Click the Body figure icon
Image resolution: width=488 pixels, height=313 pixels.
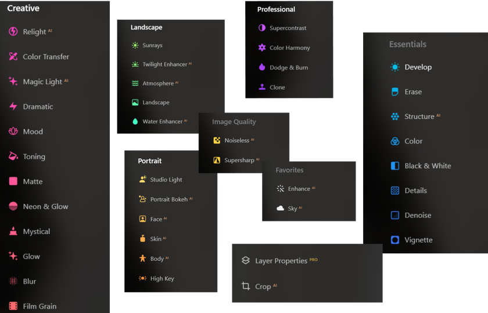tap(142, 259)
